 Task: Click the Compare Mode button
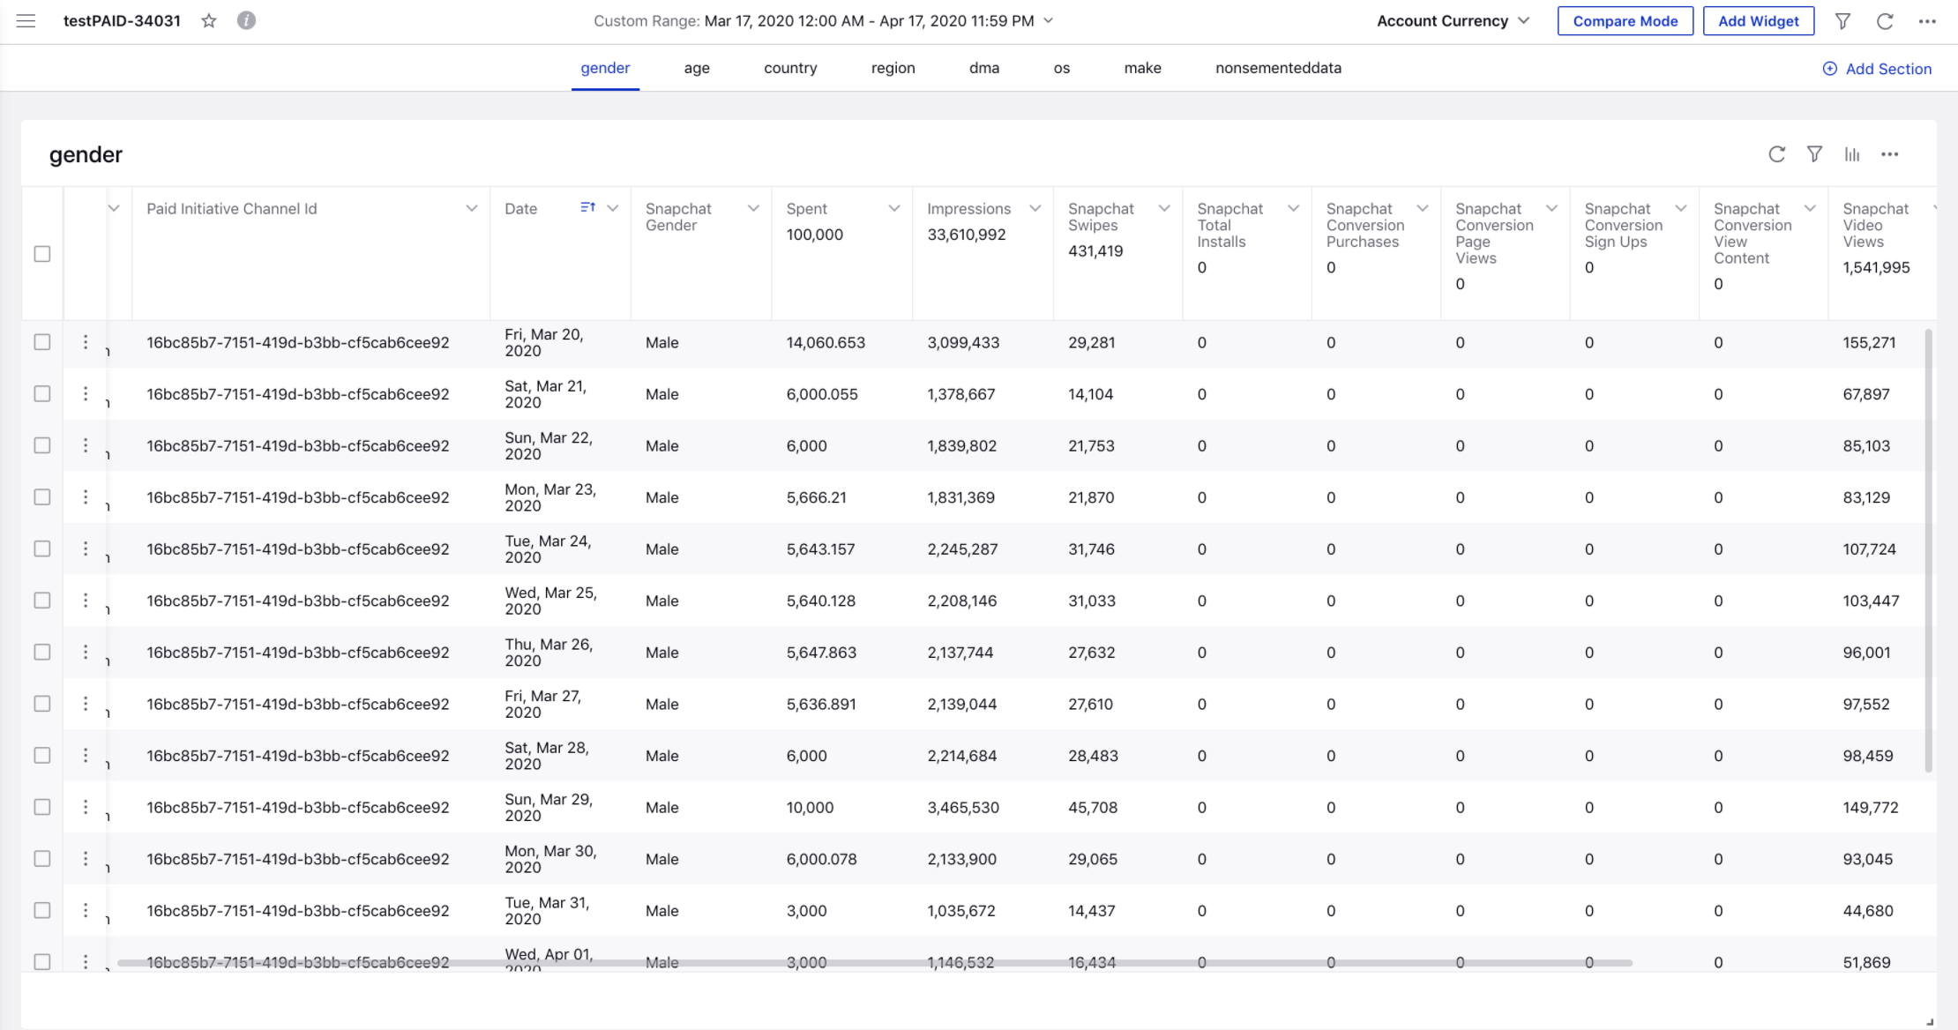point(1625,20)
